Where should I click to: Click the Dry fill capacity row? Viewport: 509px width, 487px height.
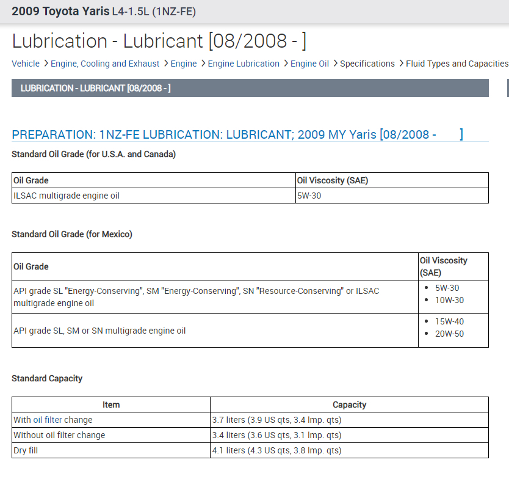pos(250,450)
